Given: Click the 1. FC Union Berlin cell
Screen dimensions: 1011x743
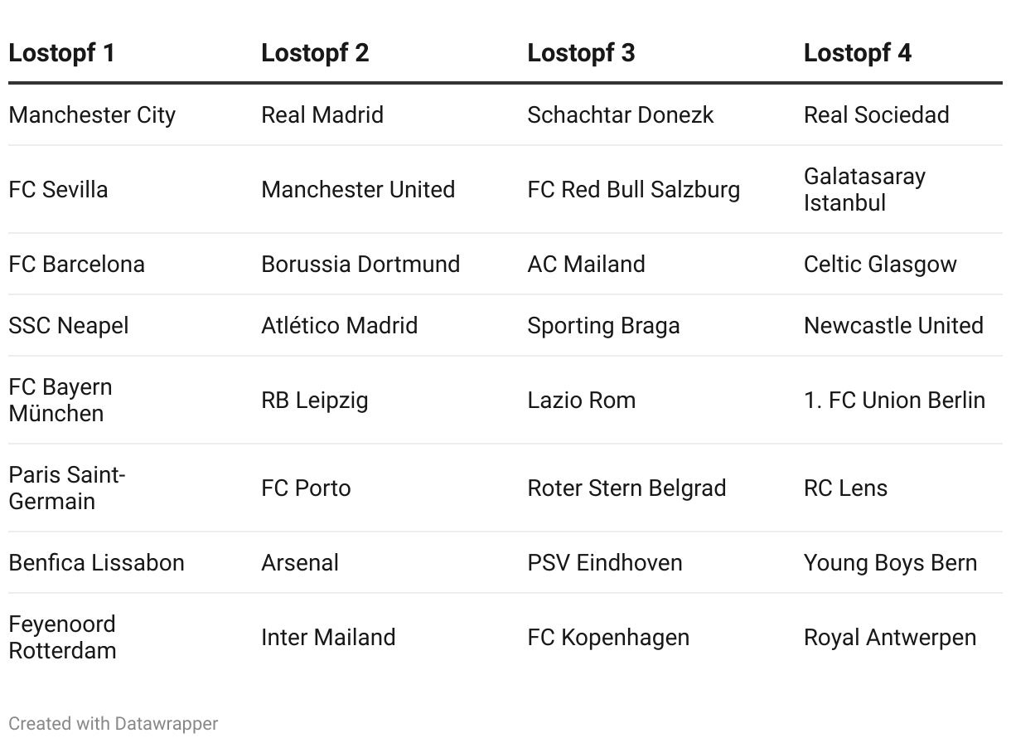Looking at the screenshot, I should click(894, 401).
